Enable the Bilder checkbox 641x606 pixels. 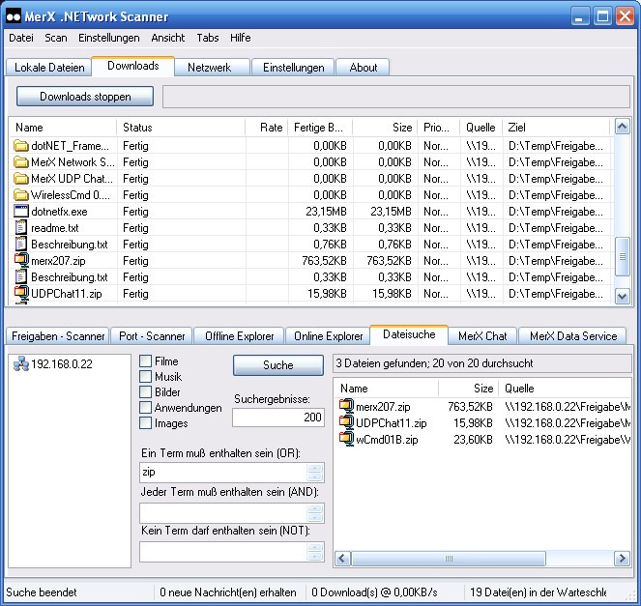tap(146, 391)
